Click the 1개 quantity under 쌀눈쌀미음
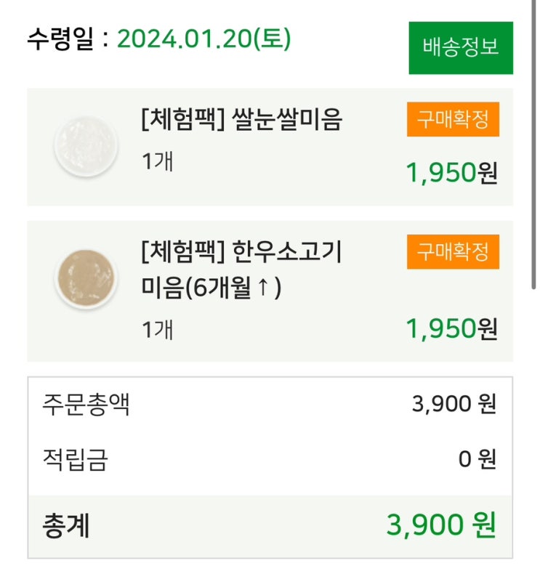This screenshot has height=571, width=540. (x=157, y=161)
